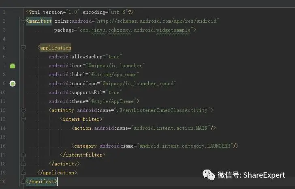Click the @style/AppTheme value
Viewport: 295px width, 189px height.
click(x=112, y=101)
